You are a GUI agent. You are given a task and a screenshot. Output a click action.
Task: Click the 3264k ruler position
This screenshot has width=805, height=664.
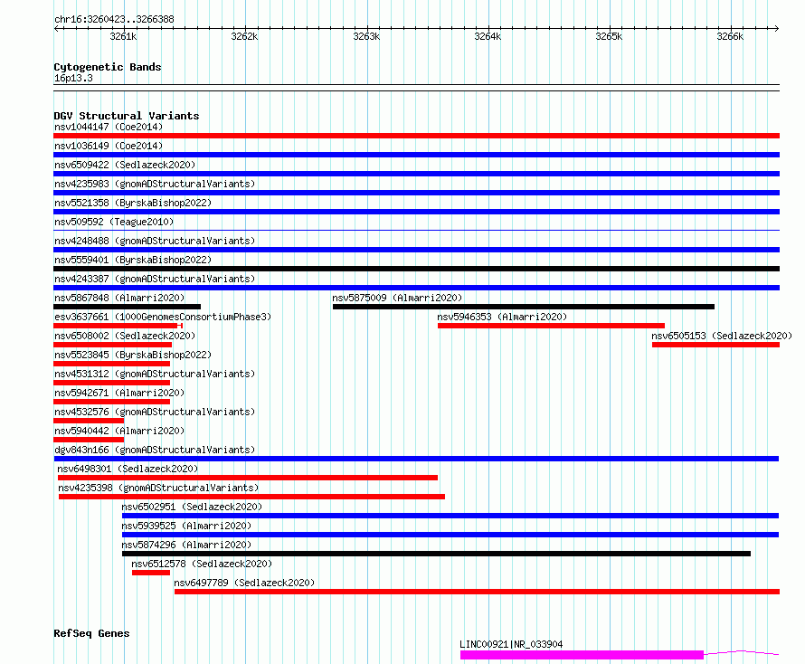488,36
